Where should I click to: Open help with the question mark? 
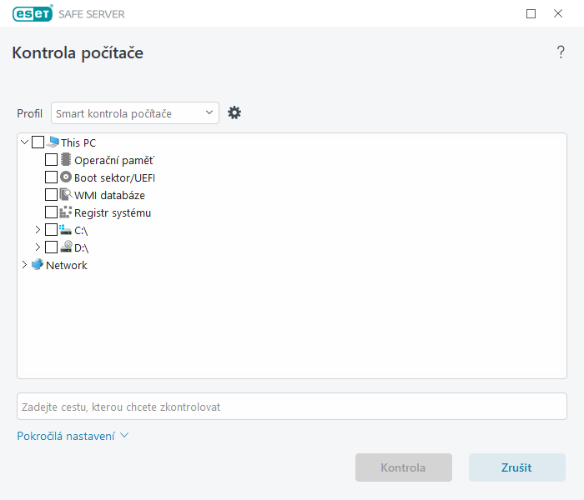pyautogui.click(x=561, y=52)
